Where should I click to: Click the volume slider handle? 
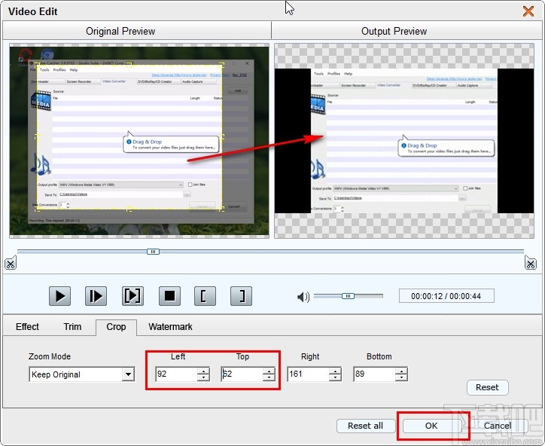pos(348,296)
